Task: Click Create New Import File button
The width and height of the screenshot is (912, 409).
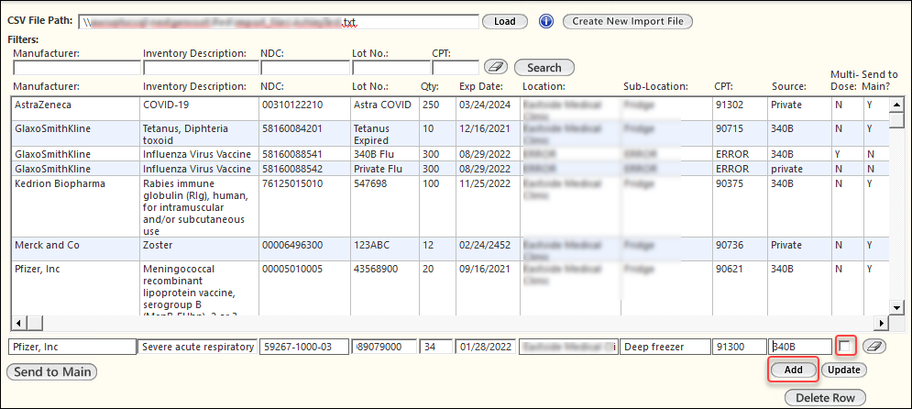Action: (628, 21)
